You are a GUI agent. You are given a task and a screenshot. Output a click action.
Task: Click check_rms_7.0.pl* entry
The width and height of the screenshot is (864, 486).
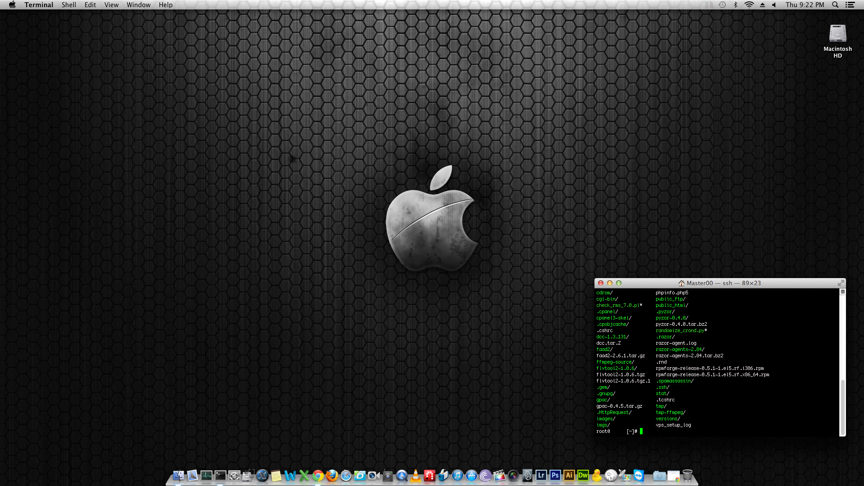619,305
